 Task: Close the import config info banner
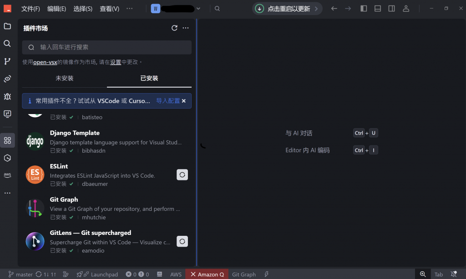pos(184,101)
